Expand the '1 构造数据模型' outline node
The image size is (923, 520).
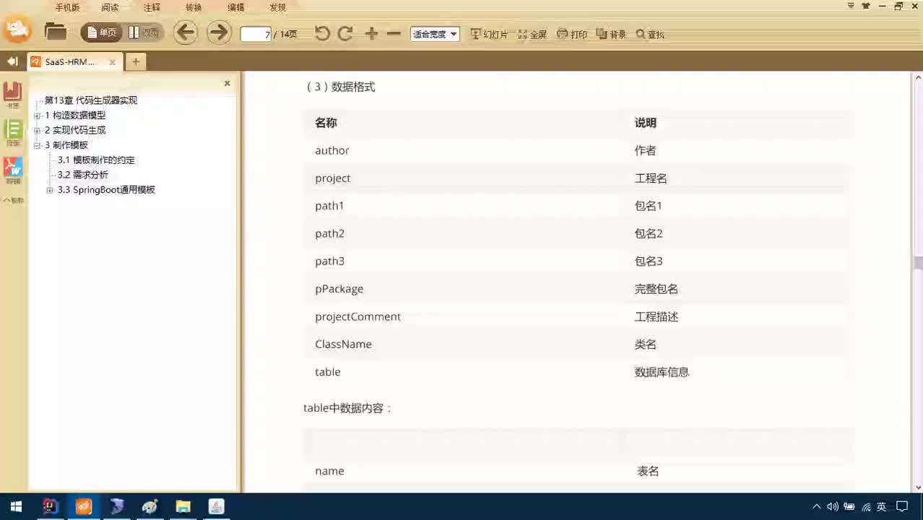[x=38, y=116]
